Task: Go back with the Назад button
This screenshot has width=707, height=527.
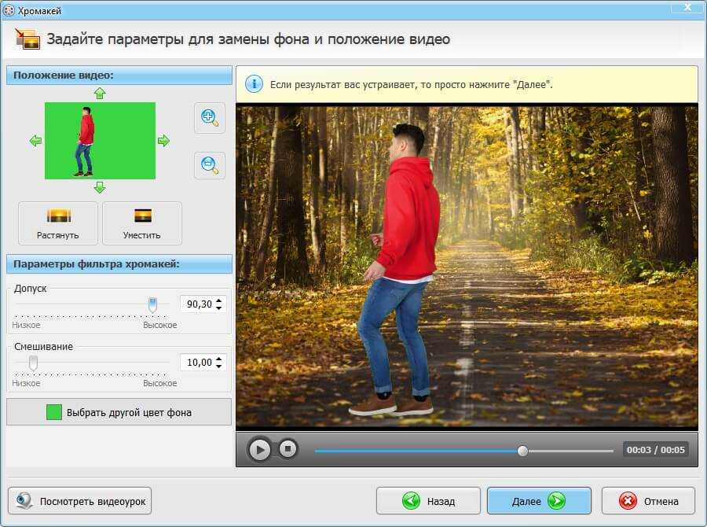Action: coord(428,501)
